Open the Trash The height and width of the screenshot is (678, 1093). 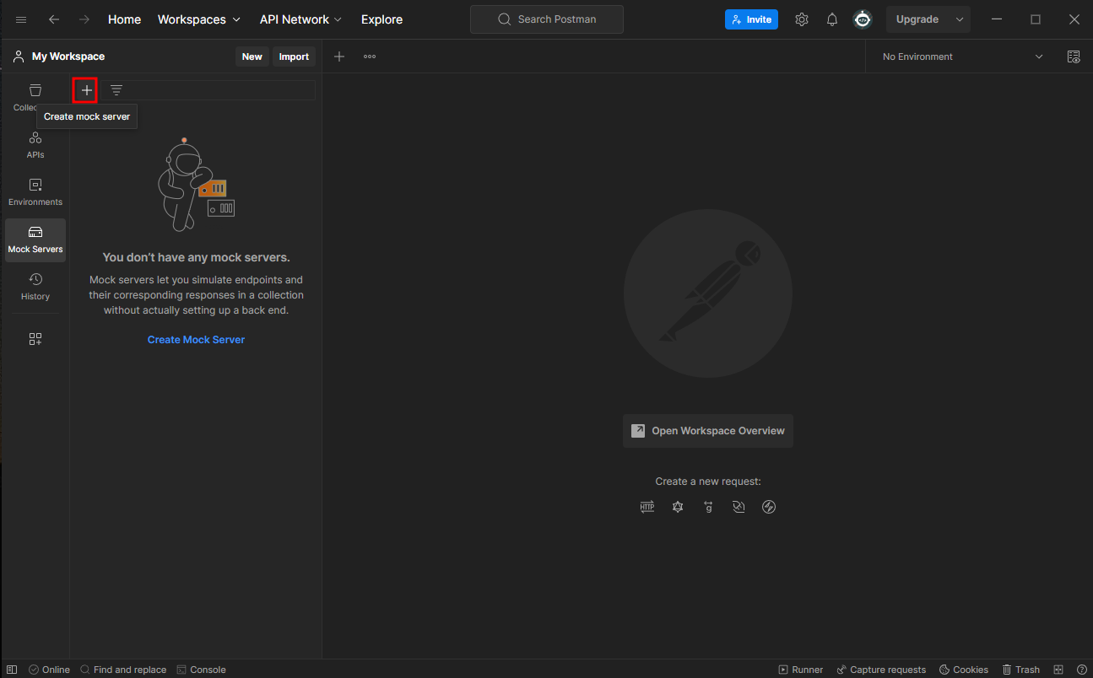1020,670
